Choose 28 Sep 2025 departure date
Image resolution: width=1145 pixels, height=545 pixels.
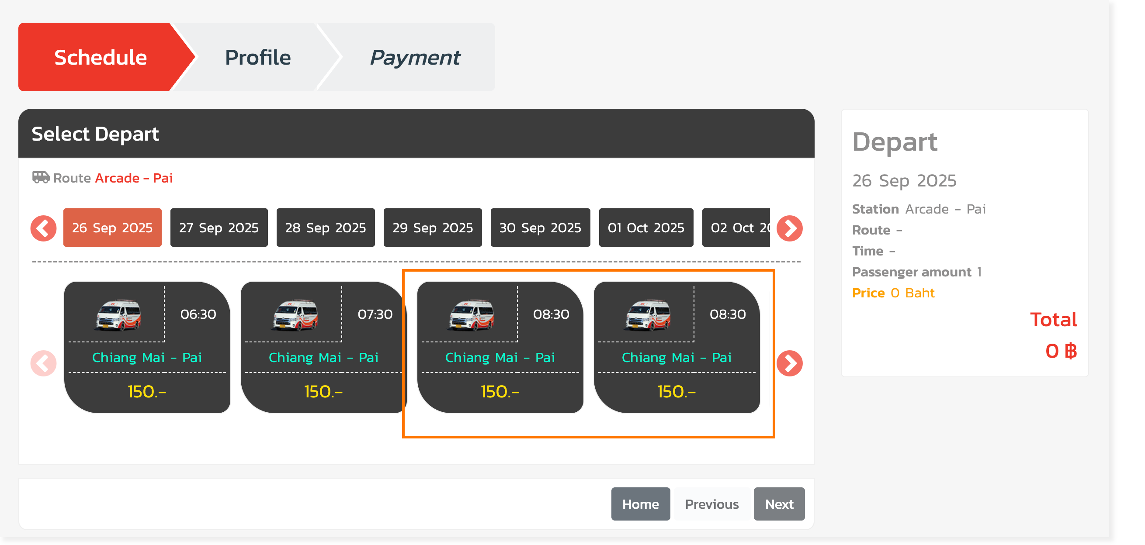(326, 228)
